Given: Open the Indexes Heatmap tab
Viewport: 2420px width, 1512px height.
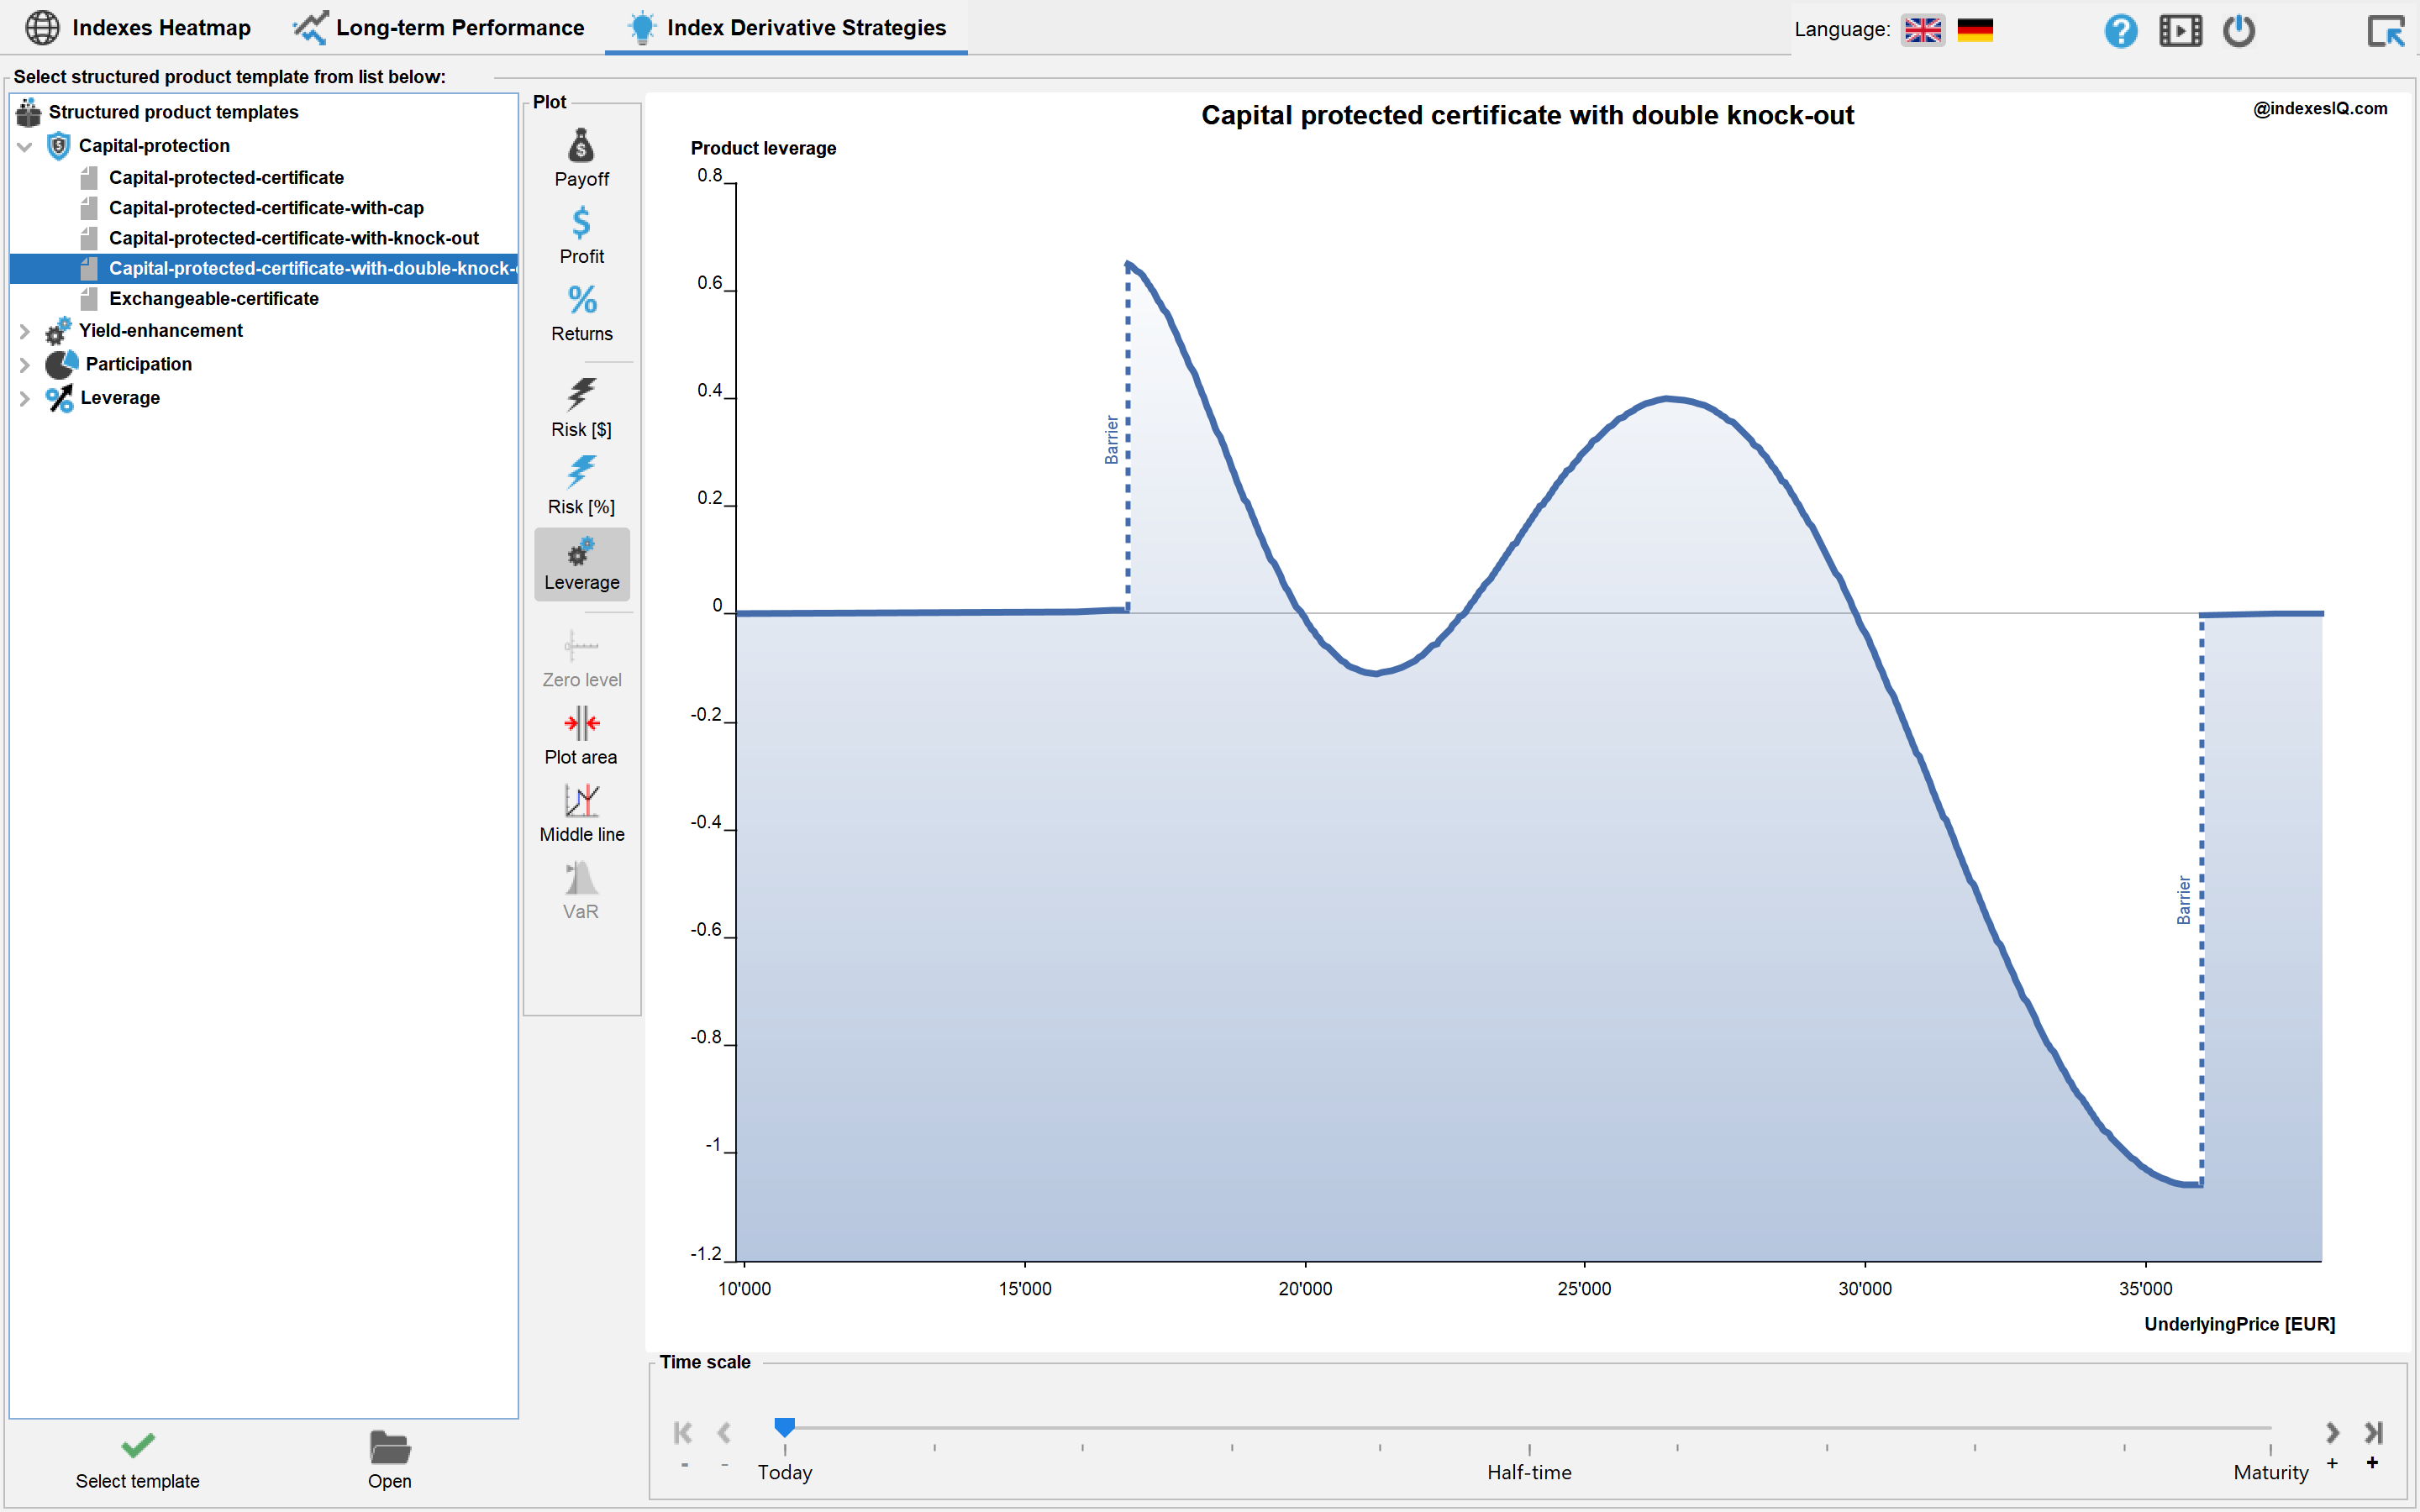Looking at the screenshot, I should click(x=138, y=28).
